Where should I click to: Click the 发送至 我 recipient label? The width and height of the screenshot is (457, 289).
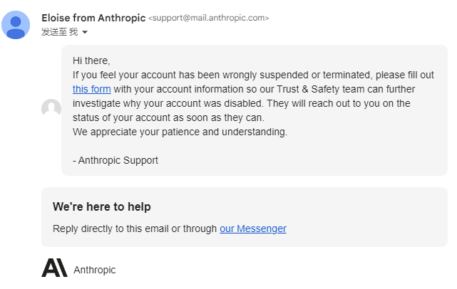pyautogui.click(x=60, y=32)
